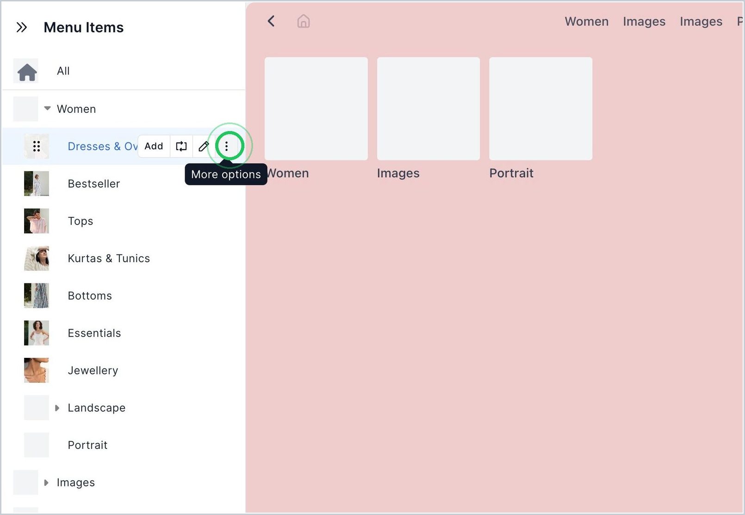The width and height of the screenshot is (745, 515).
Task: Open the first Images tab in header
Action: pyautogui.click(x=644, y=22)
